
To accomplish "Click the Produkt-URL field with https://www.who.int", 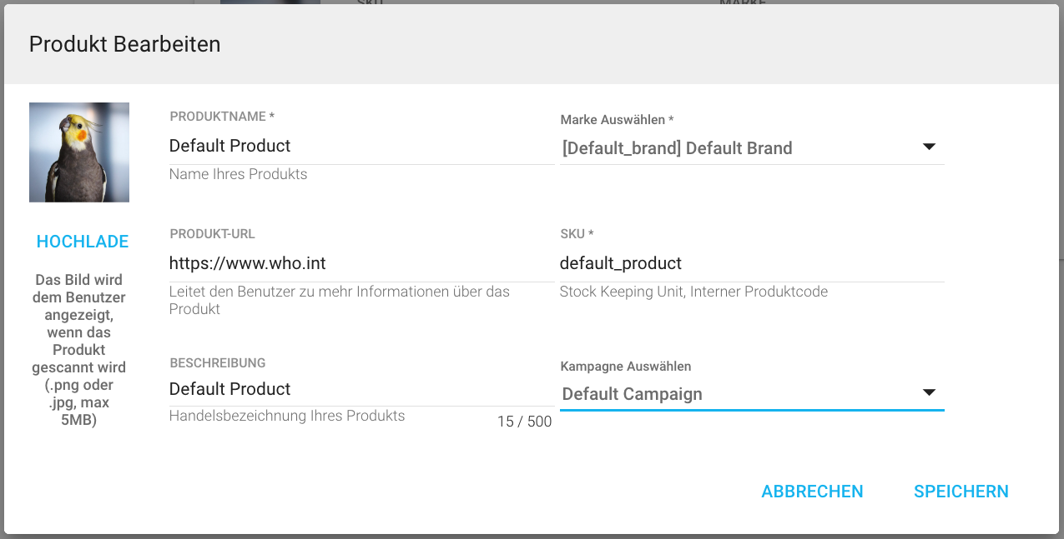I will tap(361, 263).
